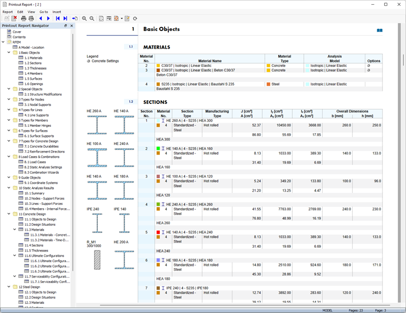Screen dimensions: 406x313
Task: Click orange swatch of material 4 S235
Action: tap(158, 85)
